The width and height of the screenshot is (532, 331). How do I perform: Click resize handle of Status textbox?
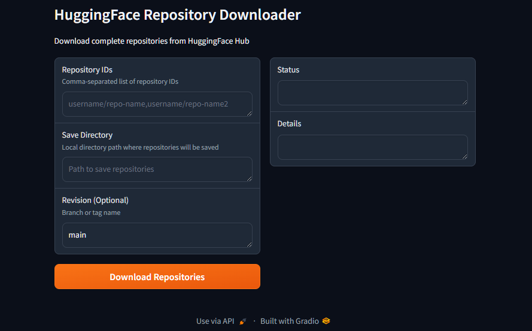point(465,102)
